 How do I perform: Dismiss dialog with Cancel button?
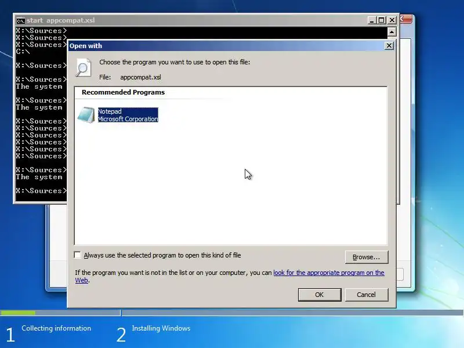tap(367, 295)
